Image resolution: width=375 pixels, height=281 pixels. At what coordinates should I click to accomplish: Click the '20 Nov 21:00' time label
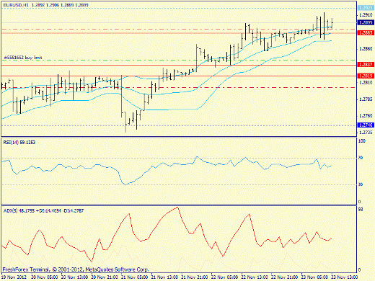pyautogui.click(x=105, y=277)
